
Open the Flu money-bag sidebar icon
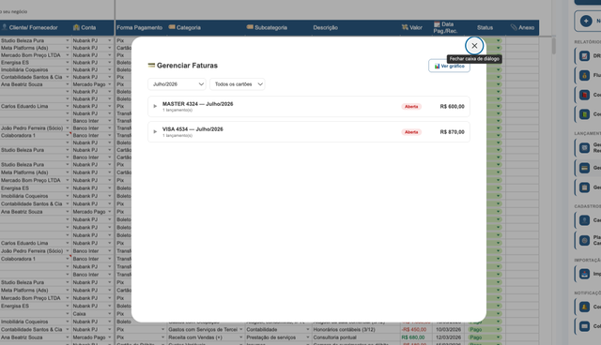(584, 75)
